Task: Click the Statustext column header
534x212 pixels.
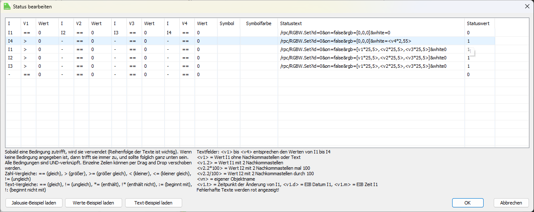Action: 371,24
